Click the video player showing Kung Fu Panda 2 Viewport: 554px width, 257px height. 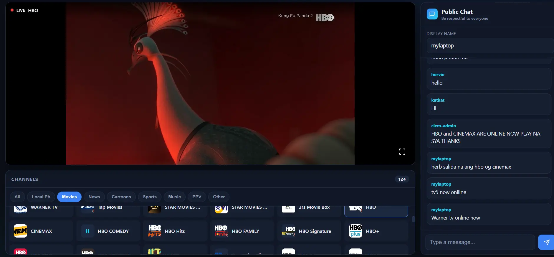pos(210,84)
